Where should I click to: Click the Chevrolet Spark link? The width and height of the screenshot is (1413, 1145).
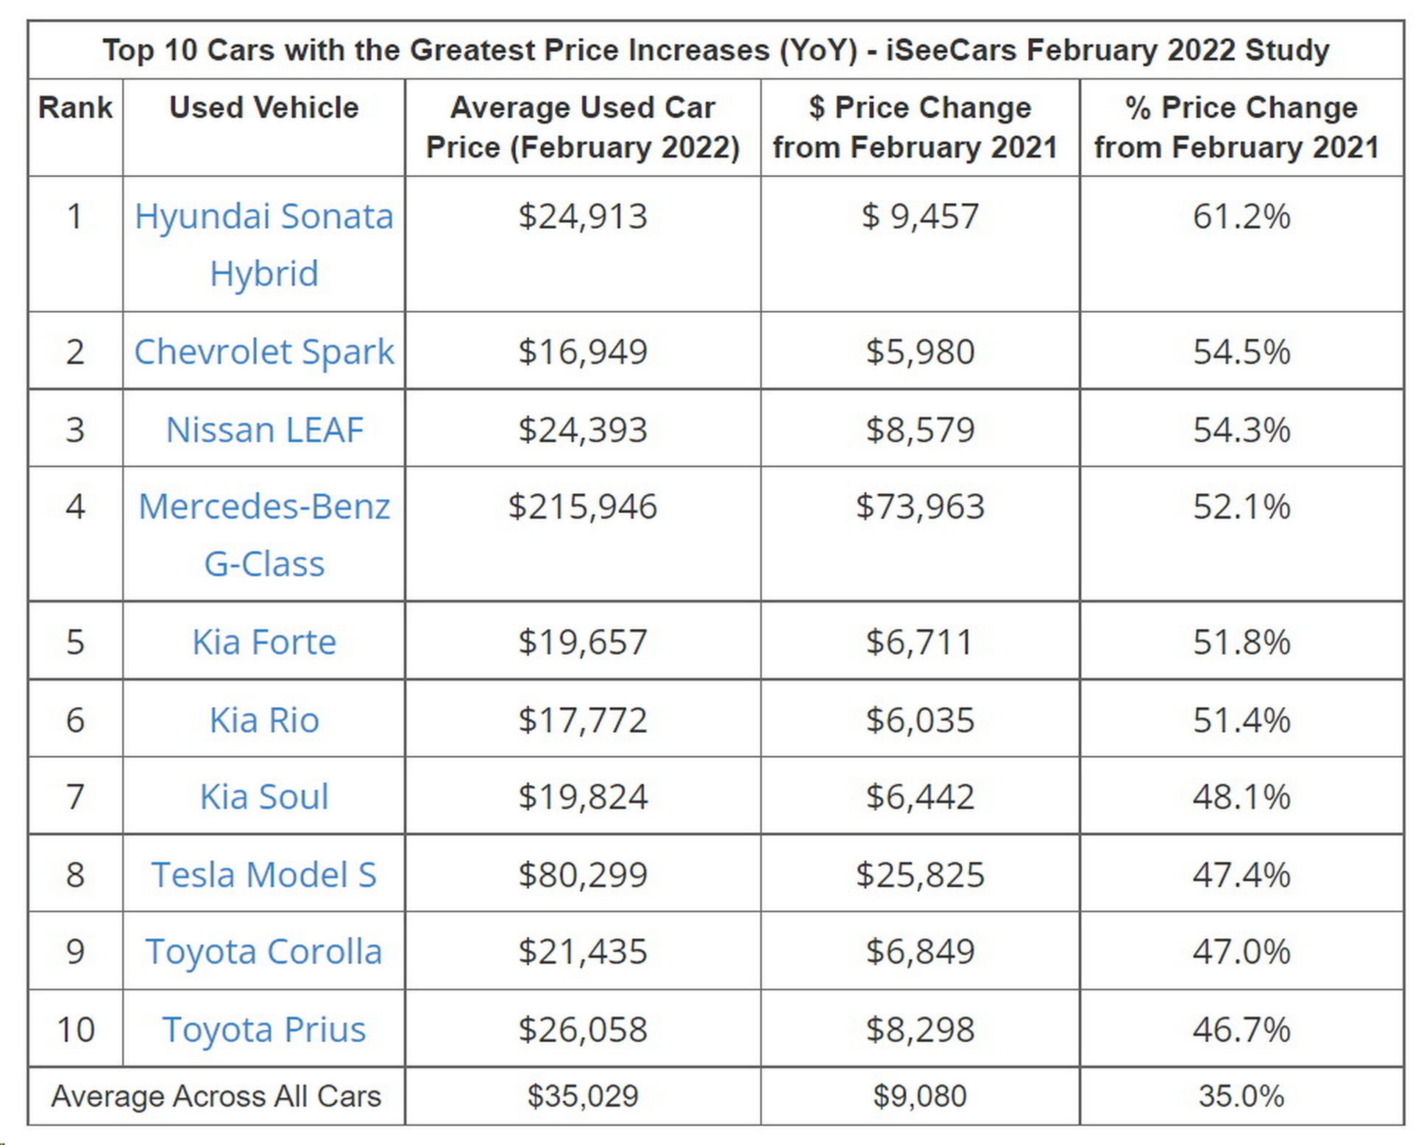point(263,352)
